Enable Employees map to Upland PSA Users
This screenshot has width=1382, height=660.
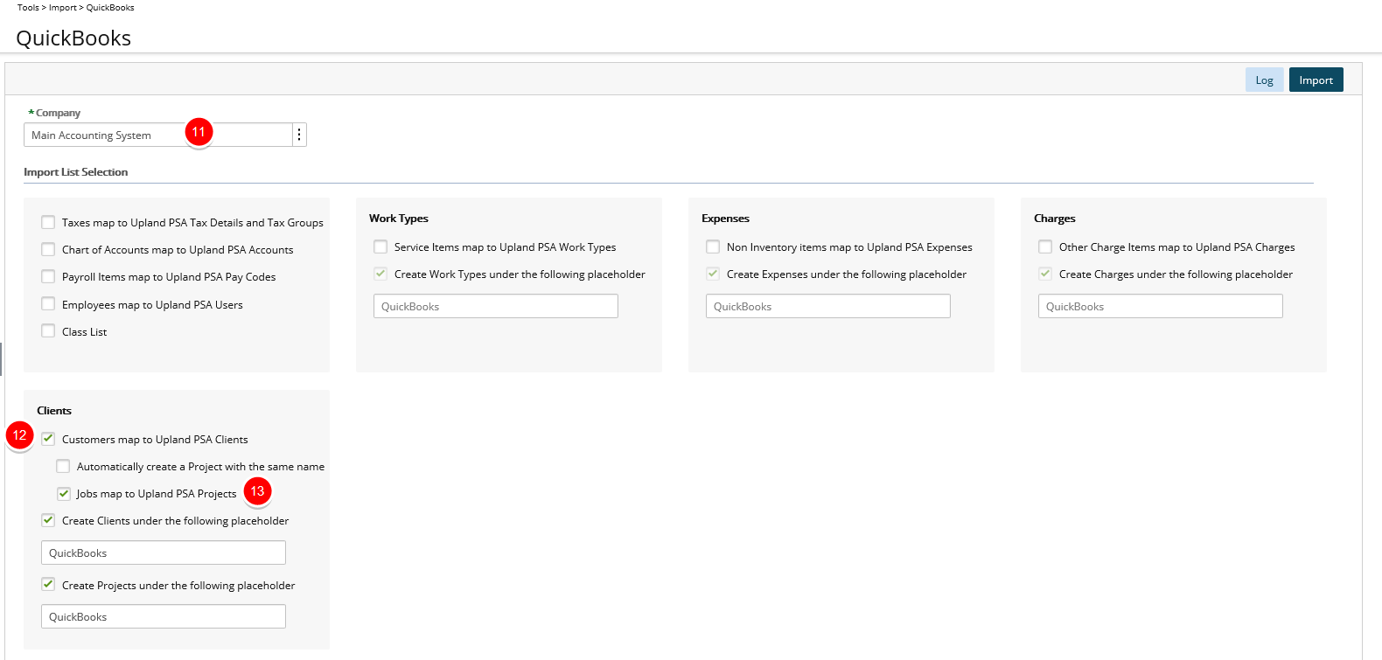(x=48, y=304)
